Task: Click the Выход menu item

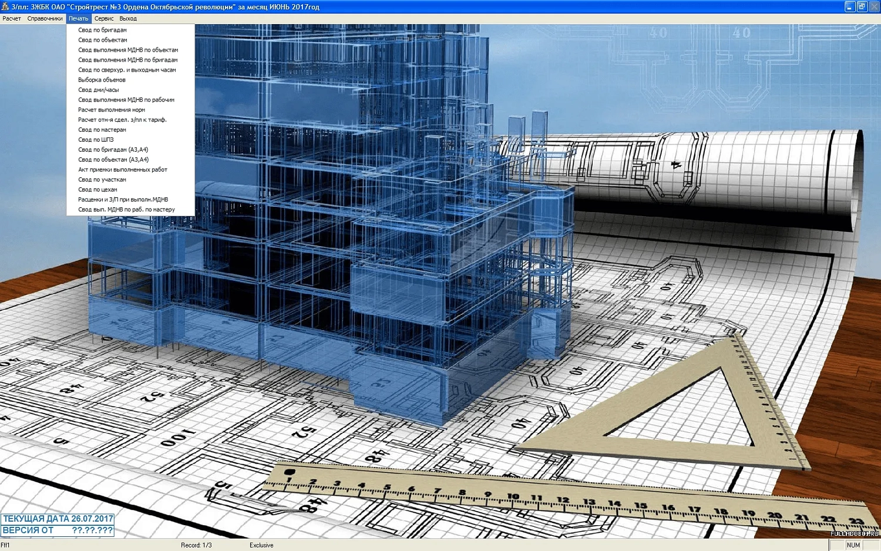Action: coord(128,19)
